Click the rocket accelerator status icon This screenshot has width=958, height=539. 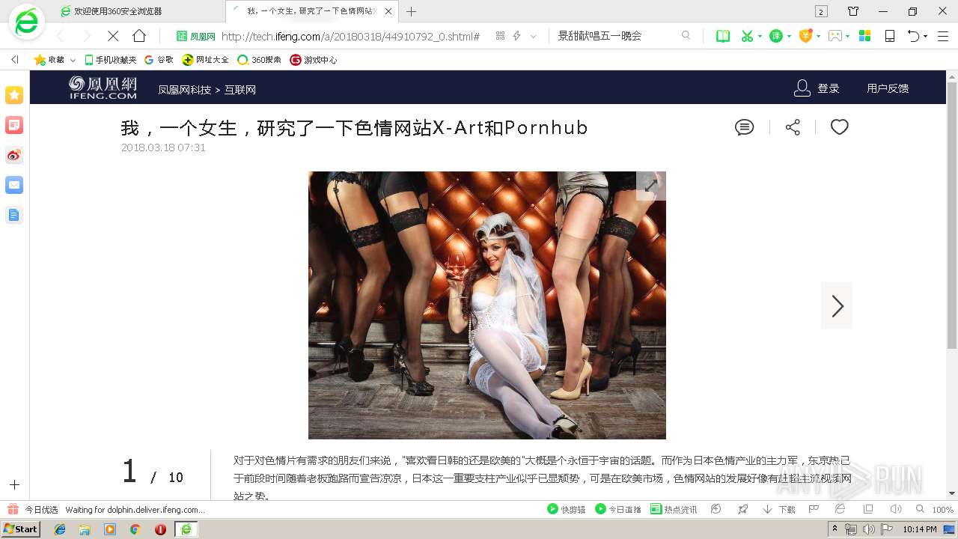tap(742, 509)
